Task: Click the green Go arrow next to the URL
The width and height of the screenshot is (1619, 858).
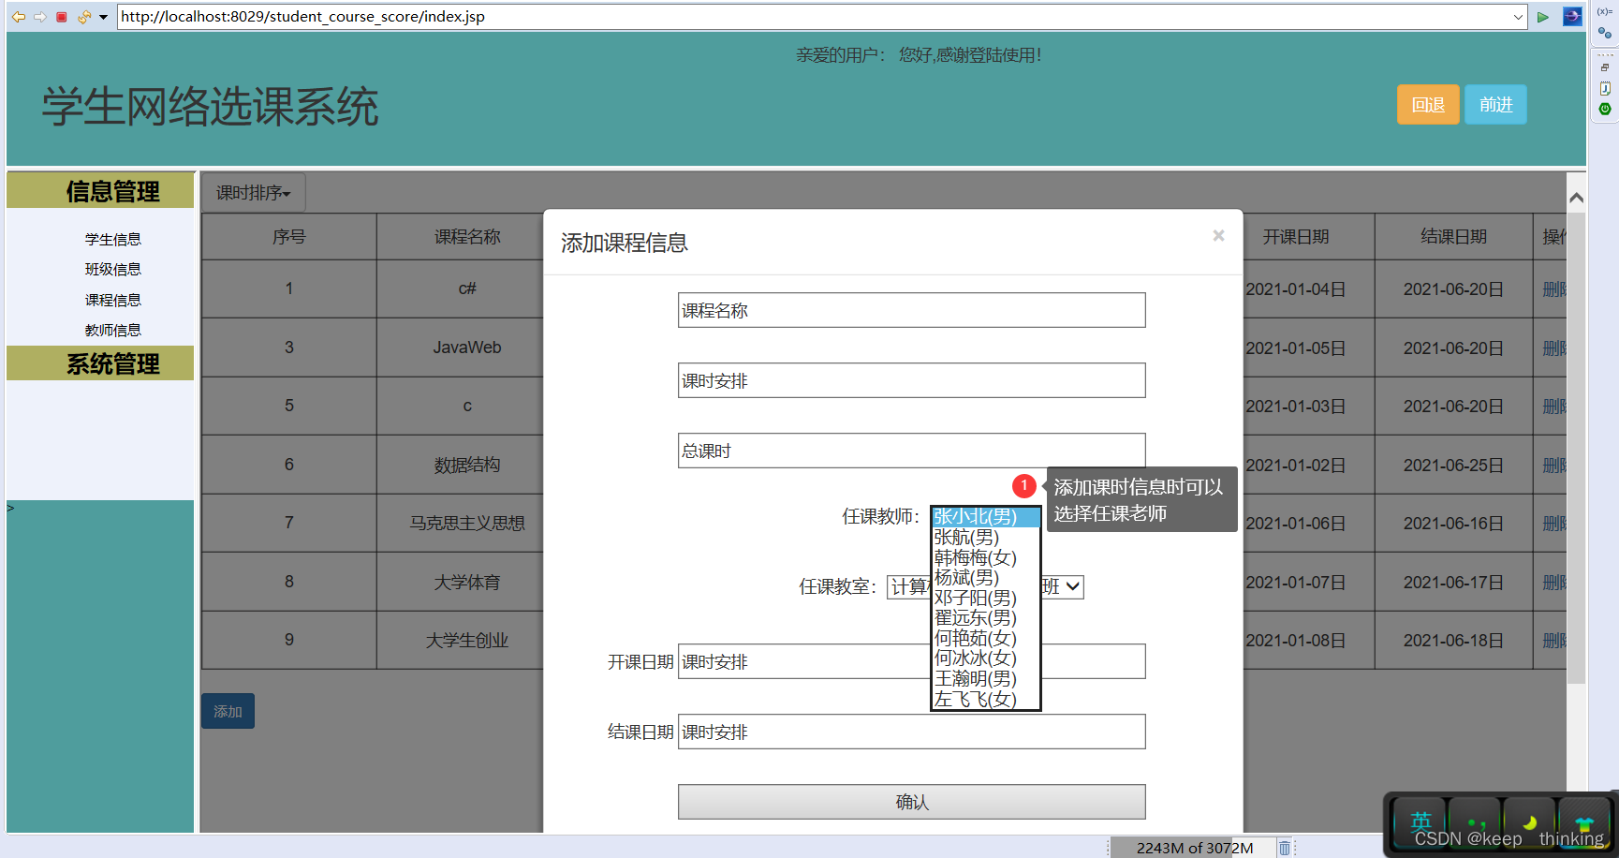Action: [x=1543, y=17]
